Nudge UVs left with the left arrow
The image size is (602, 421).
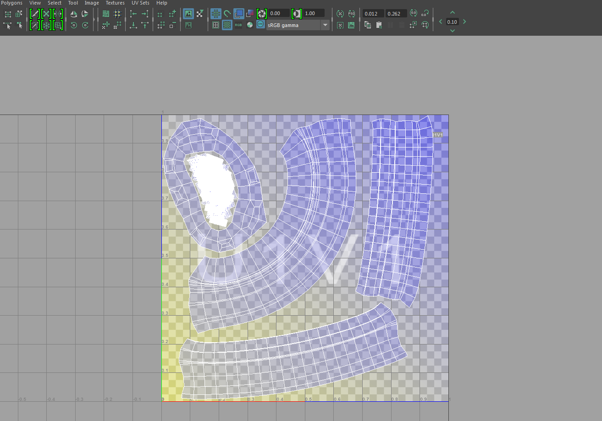coord(441,22)
